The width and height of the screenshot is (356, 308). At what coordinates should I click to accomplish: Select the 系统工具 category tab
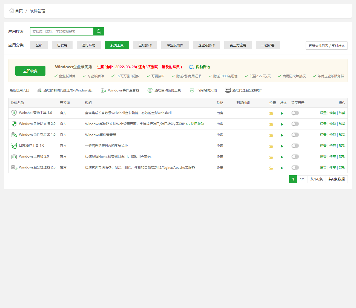pos(117,45)
